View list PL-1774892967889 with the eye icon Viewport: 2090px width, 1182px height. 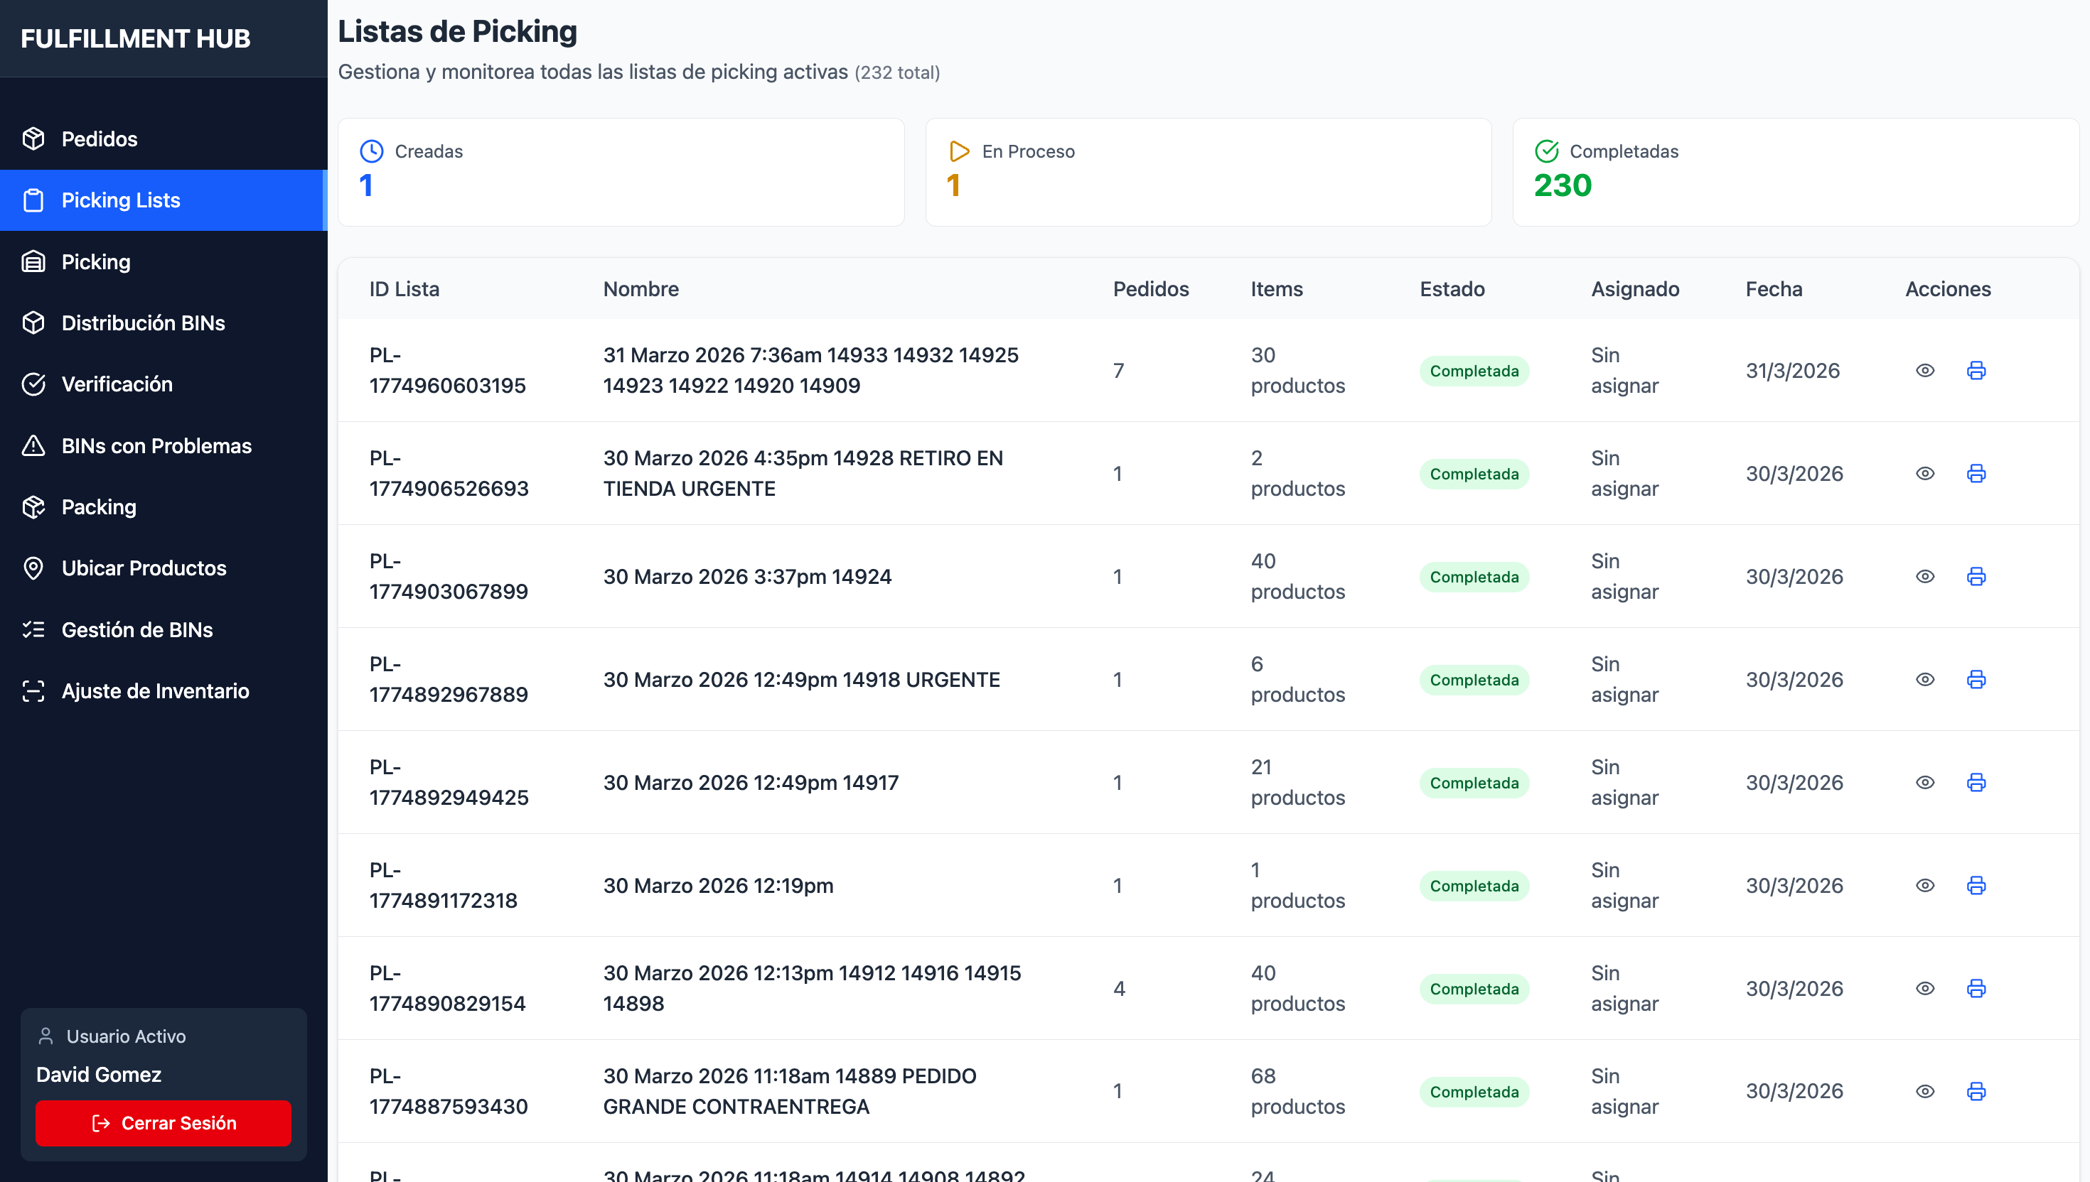pos(1925,680)
